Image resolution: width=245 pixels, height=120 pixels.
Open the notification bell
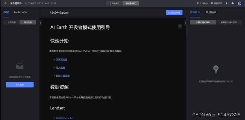point(227,3)
